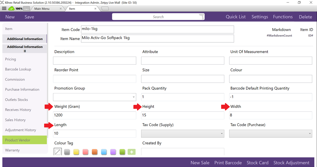Open Purchase Information section
Image resolution: width=317 pixels, height=167 pixels.
click(x=22, y=90)
